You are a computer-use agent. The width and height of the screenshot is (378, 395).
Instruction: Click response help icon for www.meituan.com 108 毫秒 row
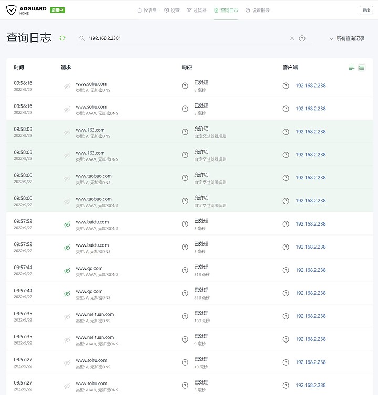tap(185, 316)
